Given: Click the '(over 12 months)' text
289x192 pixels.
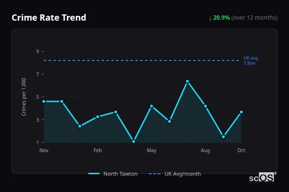Looking at the screenshot, I should tap(254, 18).
